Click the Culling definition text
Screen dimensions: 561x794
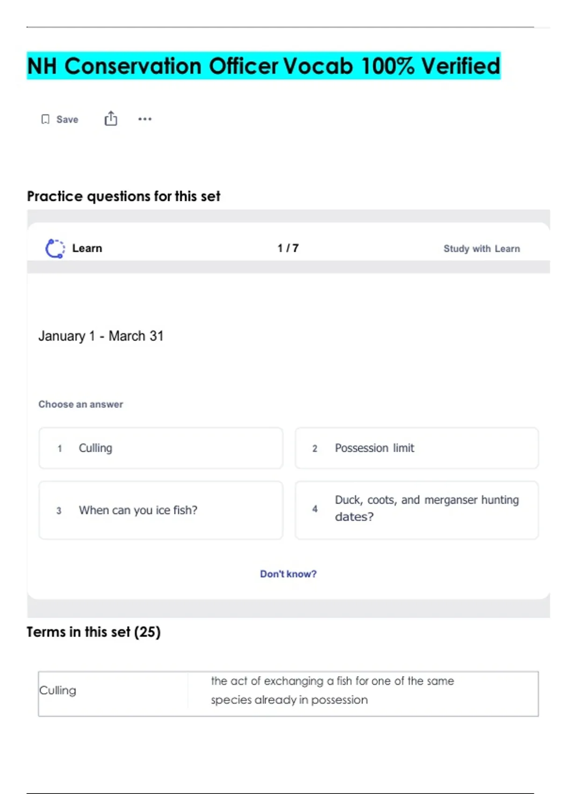point(332,691)
